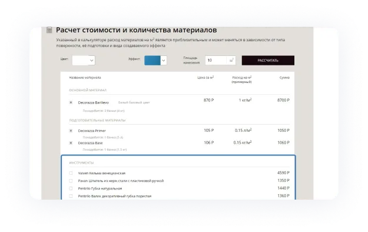Click the Valven Кельма венецианская label
This screenshot has width=368, height=232.
[x=102, y=173]
